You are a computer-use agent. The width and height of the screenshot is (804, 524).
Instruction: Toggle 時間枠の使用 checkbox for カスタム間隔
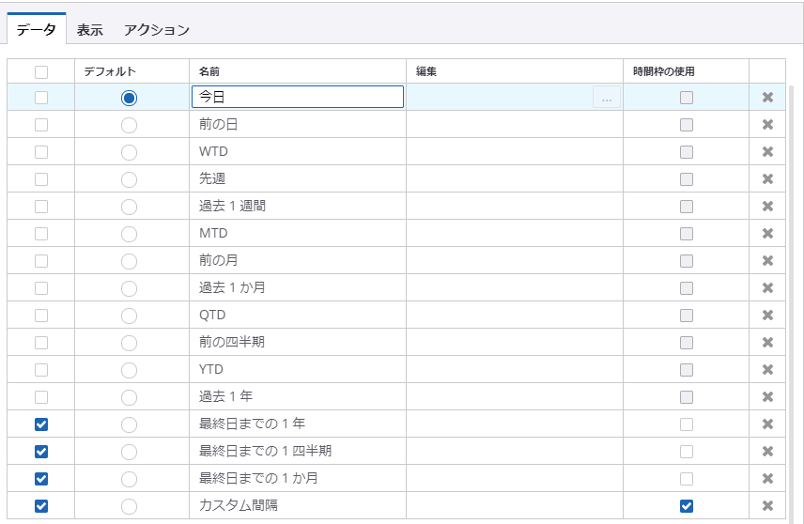click(687, 506)
